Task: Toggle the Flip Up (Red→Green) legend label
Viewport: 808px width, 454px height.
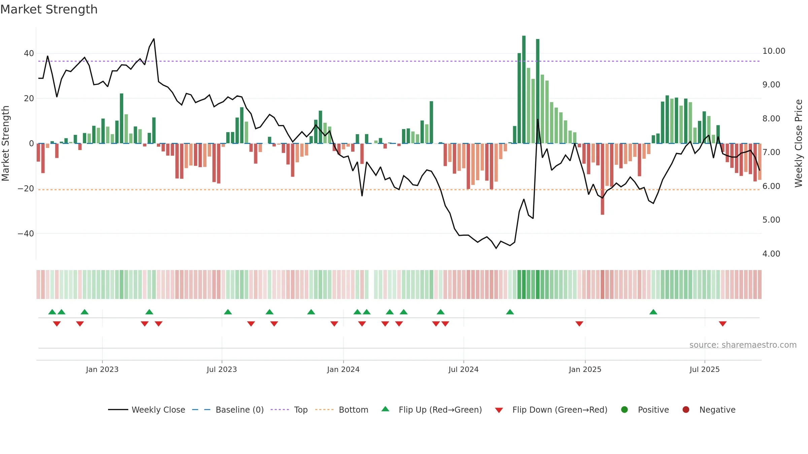Action: 440,410
